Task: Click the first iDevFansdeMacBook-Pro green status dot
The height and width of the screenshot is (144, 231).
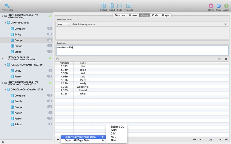Action: (x=50, y=16)
